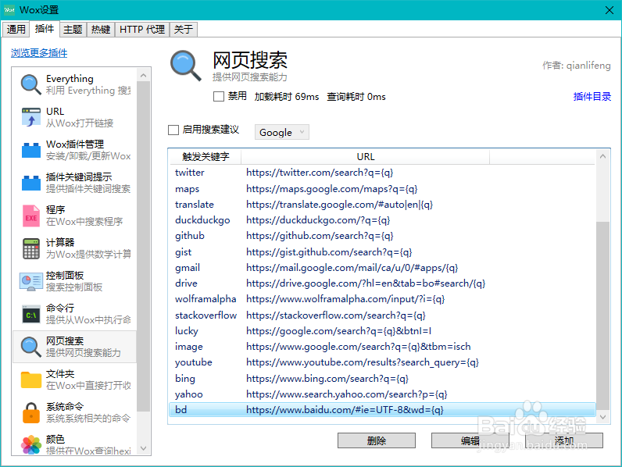Screen dimensions: 622x467
Task: Click the 插件关键词提示 plugin icon
Action: point(31,183)
